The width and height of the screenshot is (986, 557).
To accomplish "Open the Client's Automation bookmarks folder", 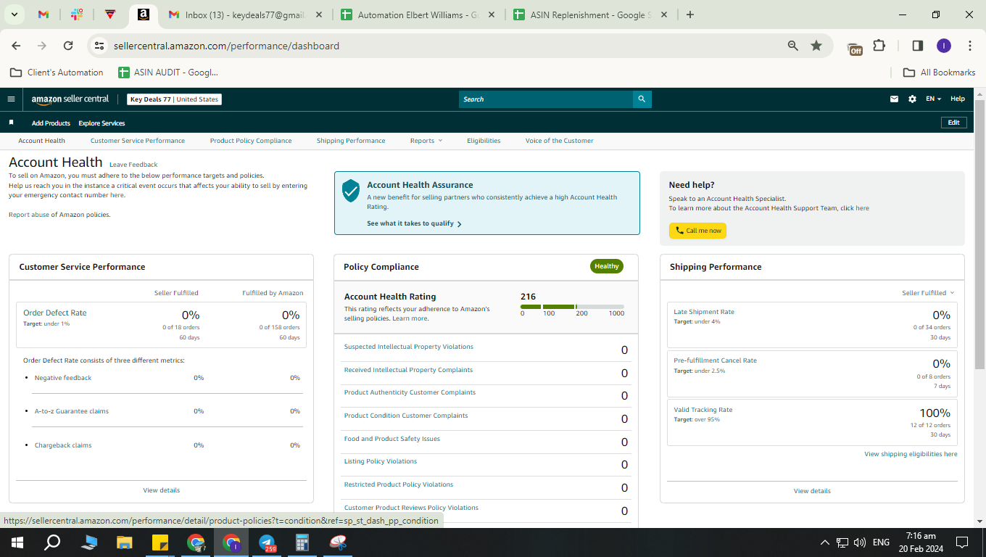I will coord(57,73).
